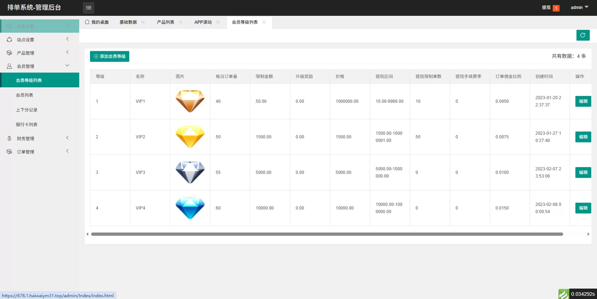This screenshot has width=597, height=299.
Task: Open the admin user dropdown
Action: point(579,8)
